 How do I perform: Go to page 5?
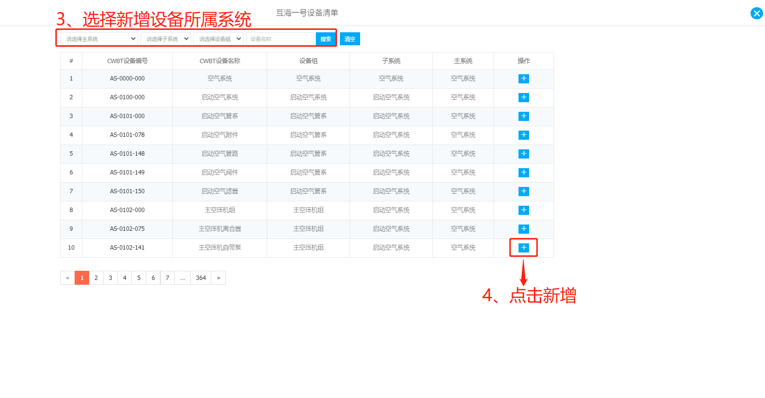click(139, 278)
